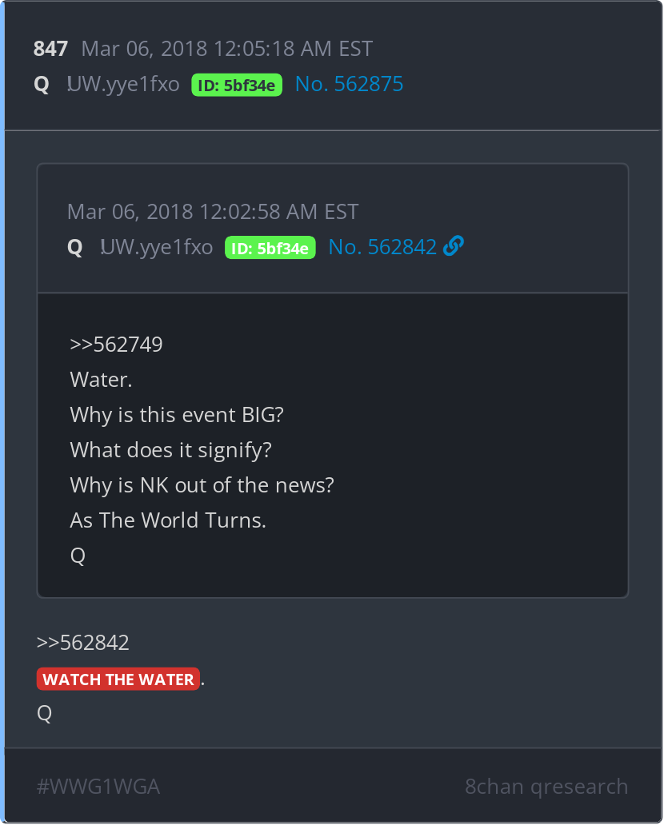Click the bold Q name in quoted post
Viewport: 664px width, 825px height.
click(74, 247)
